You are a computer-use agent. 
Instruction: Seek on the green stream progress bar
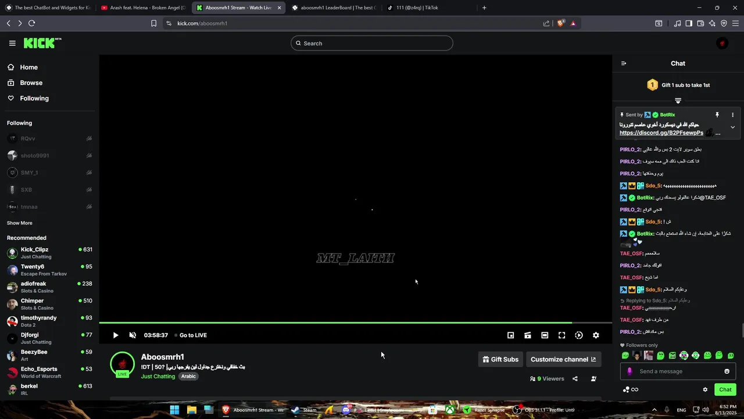[355, 322]
